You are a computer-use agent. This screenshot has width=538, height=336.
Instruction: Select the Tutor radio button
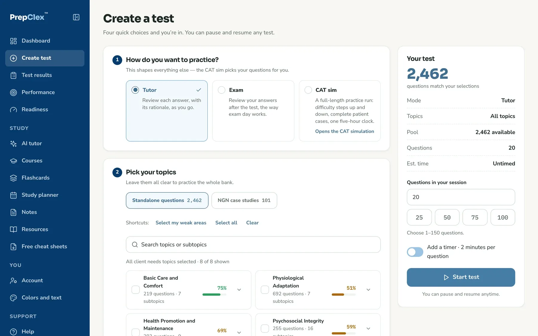(135, 90)
